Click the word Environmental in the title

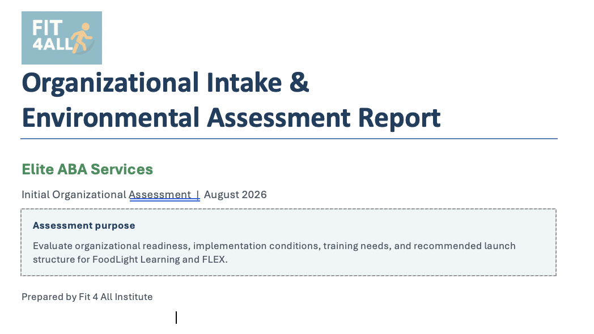pyautogui.click(x=111, y=117)
